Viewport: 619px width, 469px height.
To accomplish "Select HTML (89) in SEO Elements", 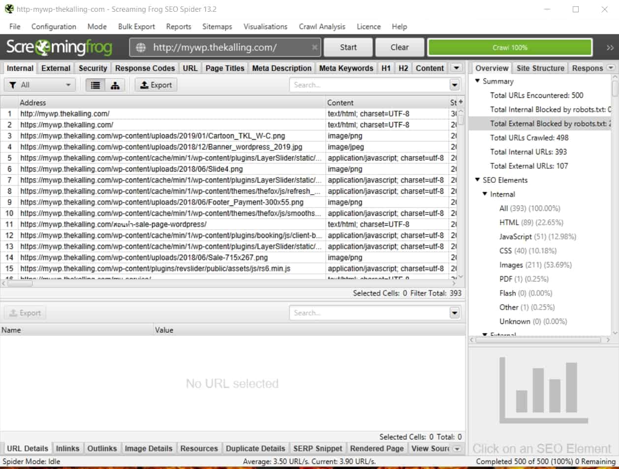I will click(531, 222).
